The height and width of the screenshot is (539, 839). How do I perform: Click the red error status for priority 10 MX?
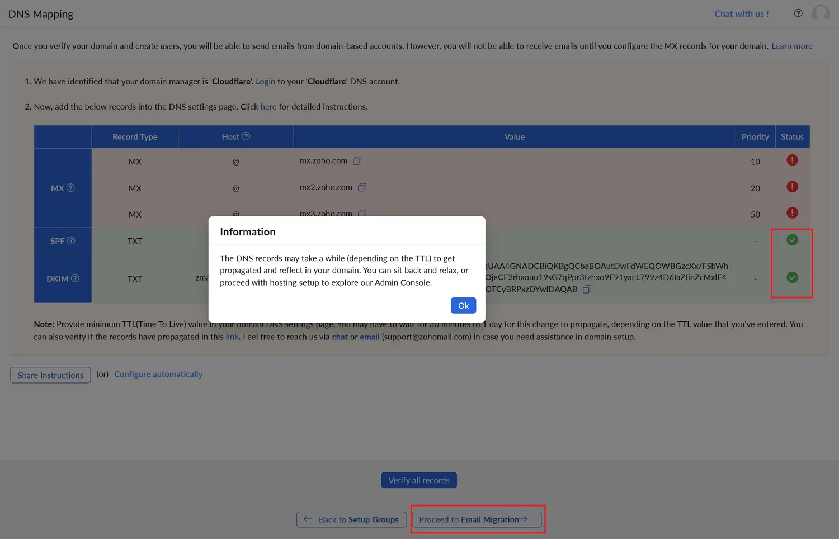point(792,160)
